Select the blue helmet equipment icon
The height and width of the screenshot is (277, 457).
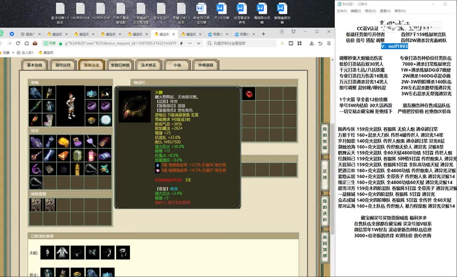(35, 93)
